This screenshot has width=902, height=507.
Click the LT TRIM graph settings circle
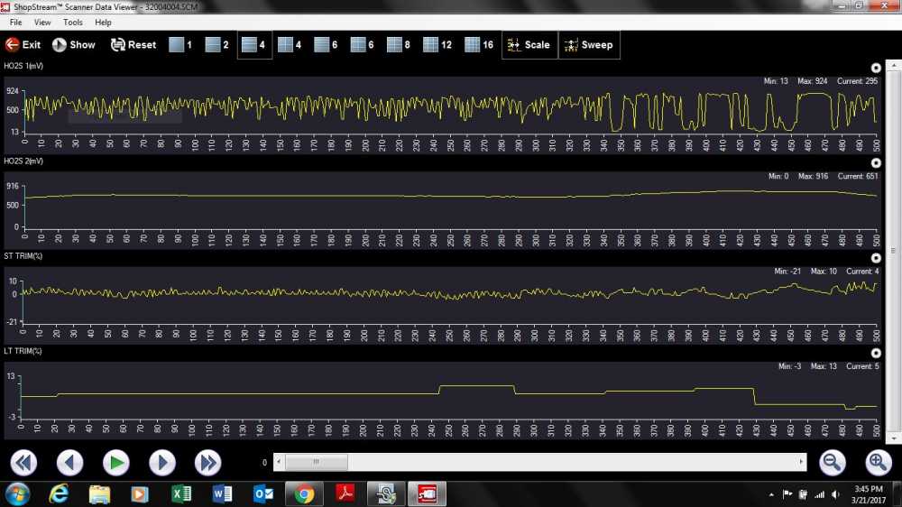[876, 353]
